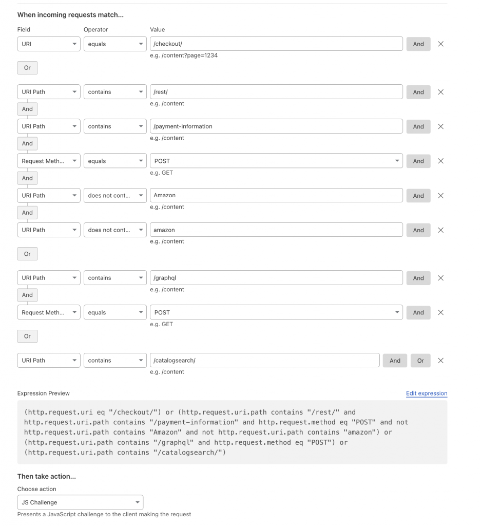Remove the /payment-information condition row
This screenshot has height=526, width=481.
pos(440,126)
